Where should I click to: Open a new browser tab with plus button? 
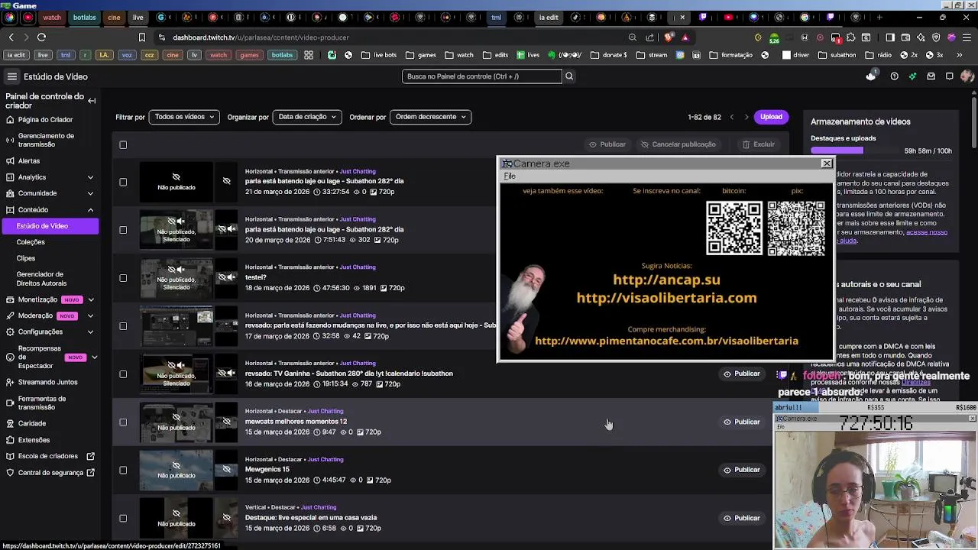(879, 17)
